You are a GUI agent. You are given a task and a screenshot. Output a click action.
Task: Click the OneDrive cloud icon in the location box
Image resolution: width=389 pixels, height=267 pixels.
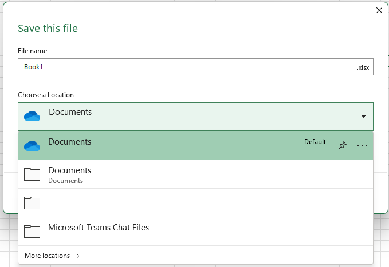(x=32, y=116)
